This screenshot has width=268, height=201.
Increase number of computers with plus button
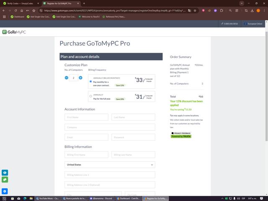coord(80,78)
